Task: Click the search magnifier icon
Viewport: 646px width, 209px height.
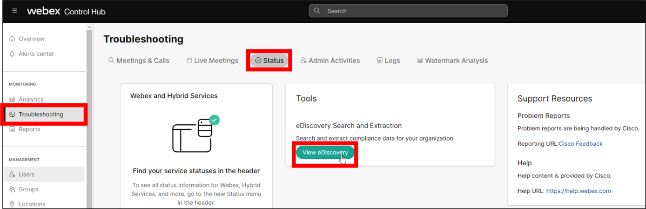Action: pyautogui.click(x=317, y=11)
